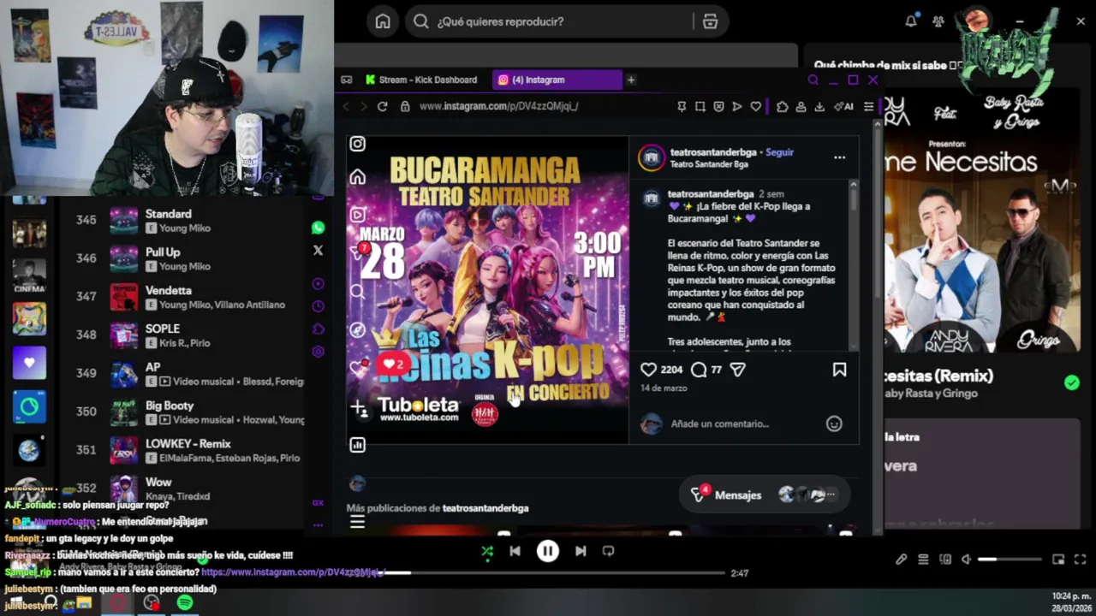The width and height of the screenshot is (1096, 616).
Task: Open the browser easy setup menu icon
Action: coord(868,106)
